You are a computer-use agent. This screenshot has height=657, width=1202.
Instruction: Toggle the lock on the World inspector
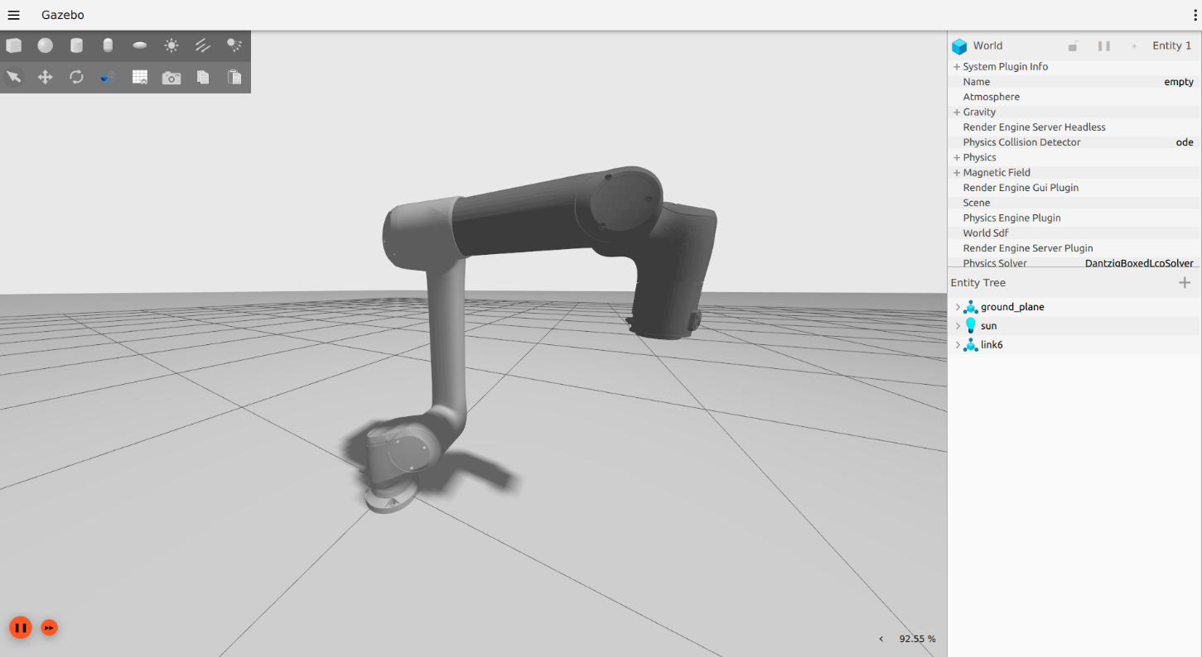pyautogui.click(x=1073, y=46)
